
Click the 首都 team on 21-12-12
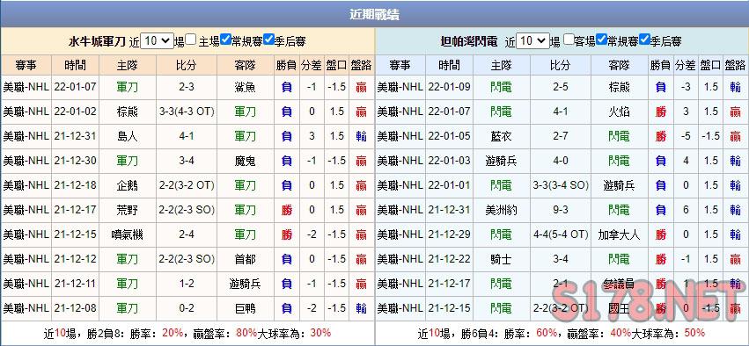[x=246, y=259]
